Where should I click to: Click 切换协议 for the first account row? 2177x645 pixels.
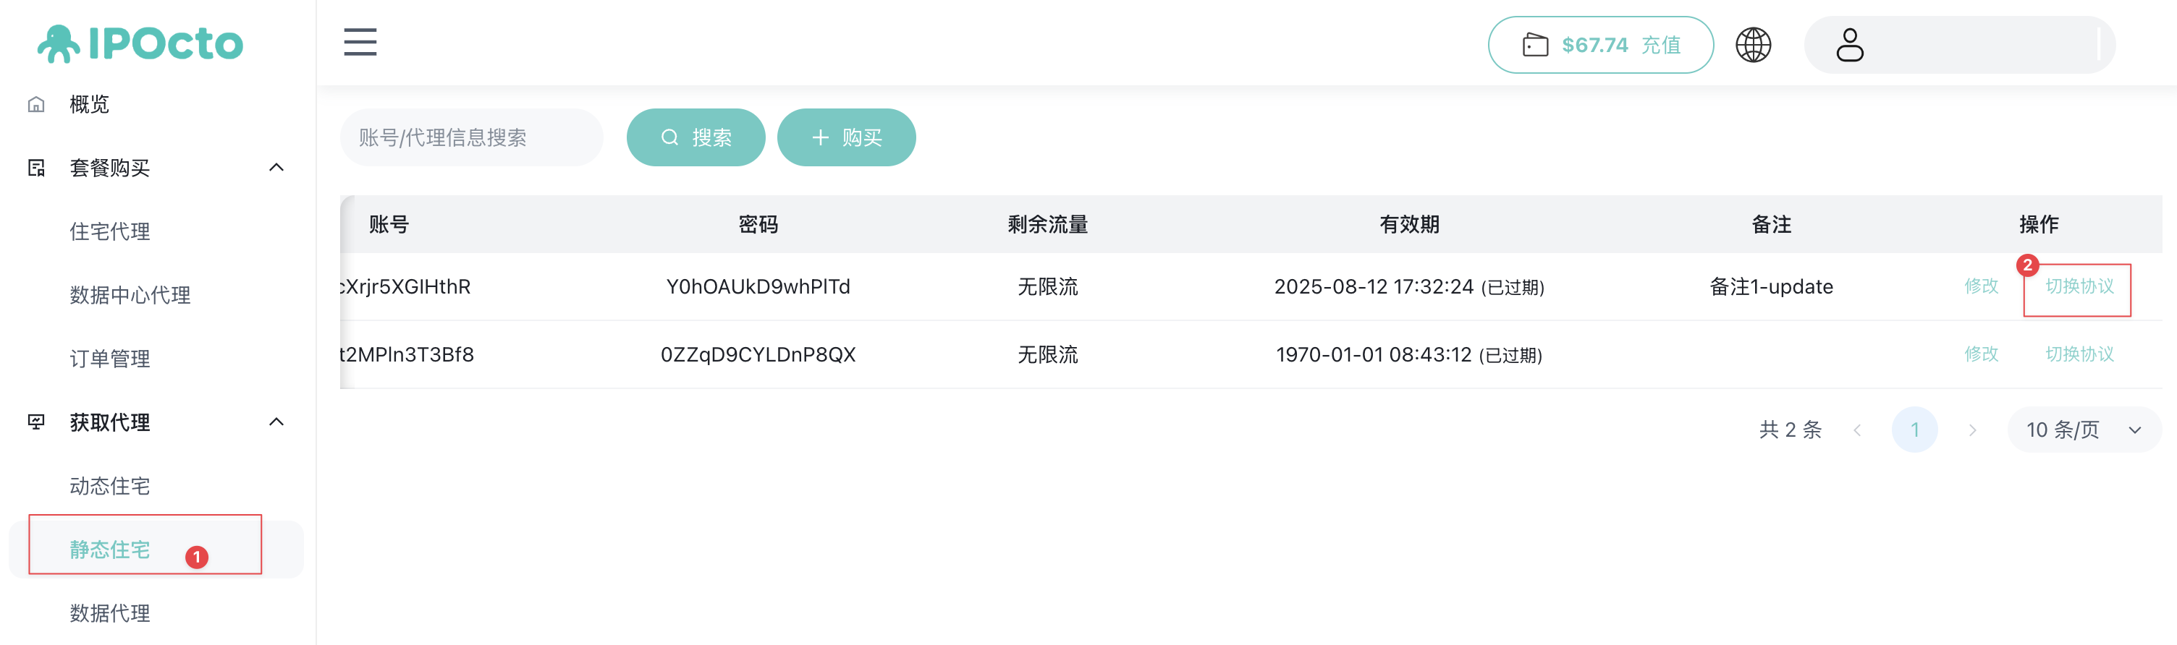pyautogui.click(x=2079, y=286)
